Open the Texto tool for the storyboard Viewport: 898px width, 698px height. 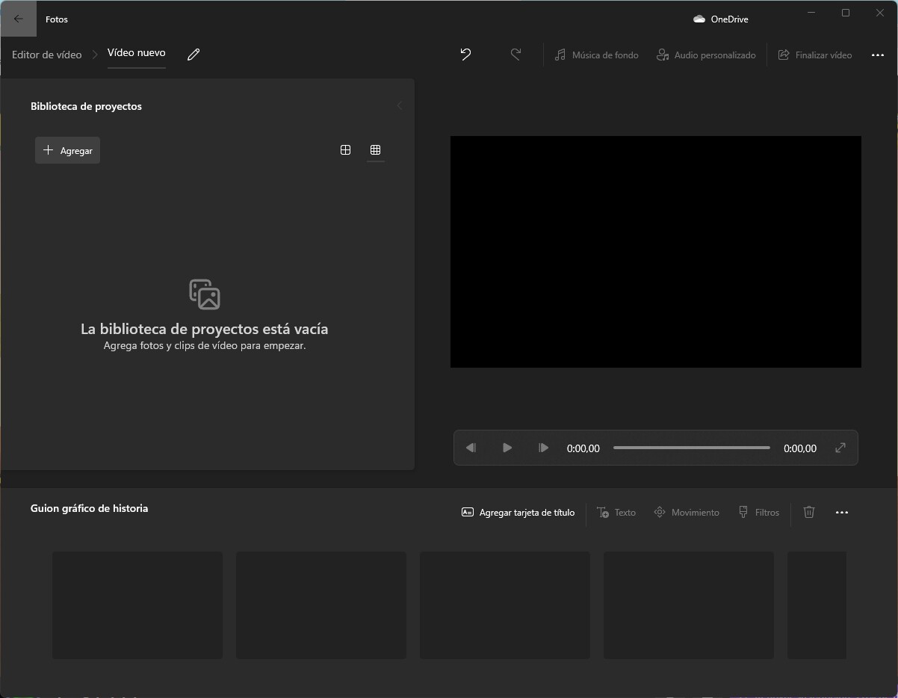(616, 512)
